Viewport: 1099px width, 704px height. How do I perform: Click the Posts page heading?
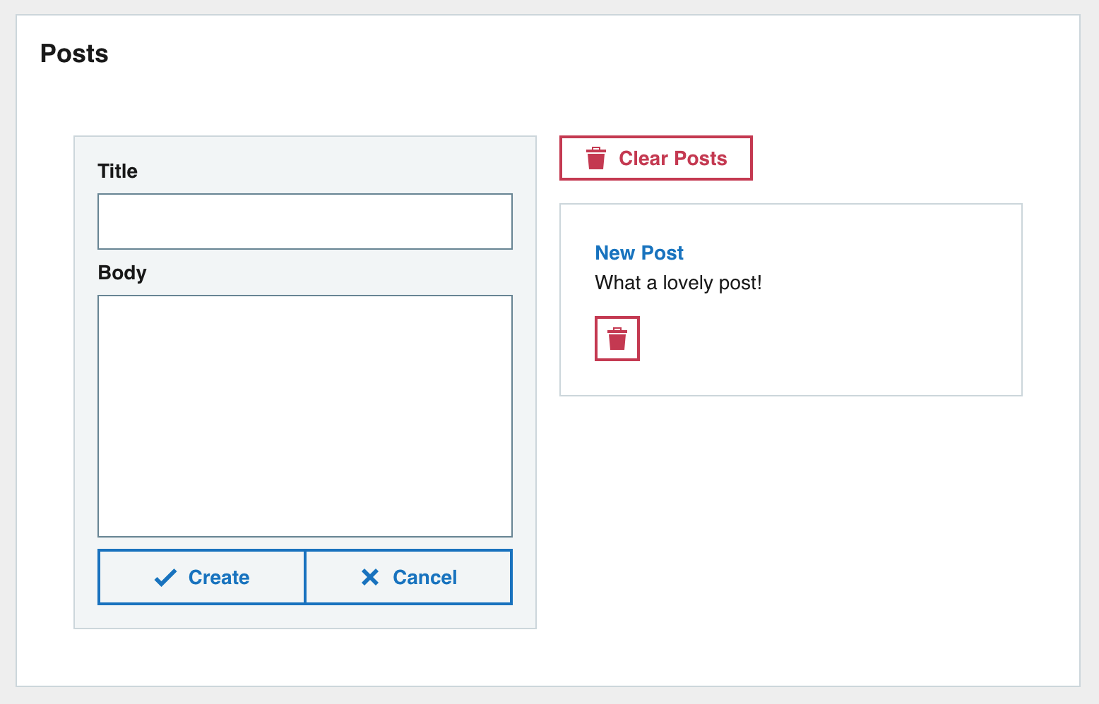click(74, 53)
